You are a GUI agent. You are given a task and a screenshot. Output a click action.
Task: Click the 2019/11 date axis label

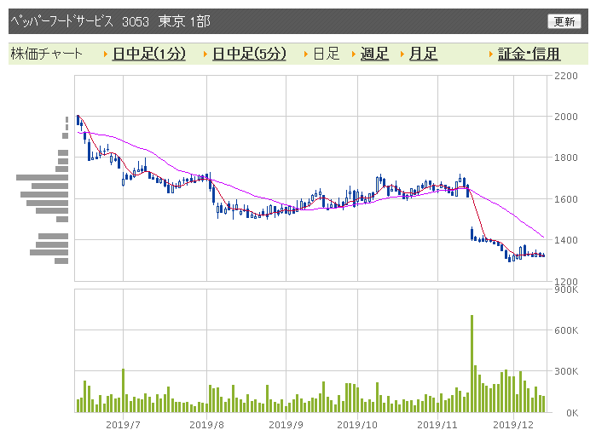pyautogui.click(x=437, y=425)
